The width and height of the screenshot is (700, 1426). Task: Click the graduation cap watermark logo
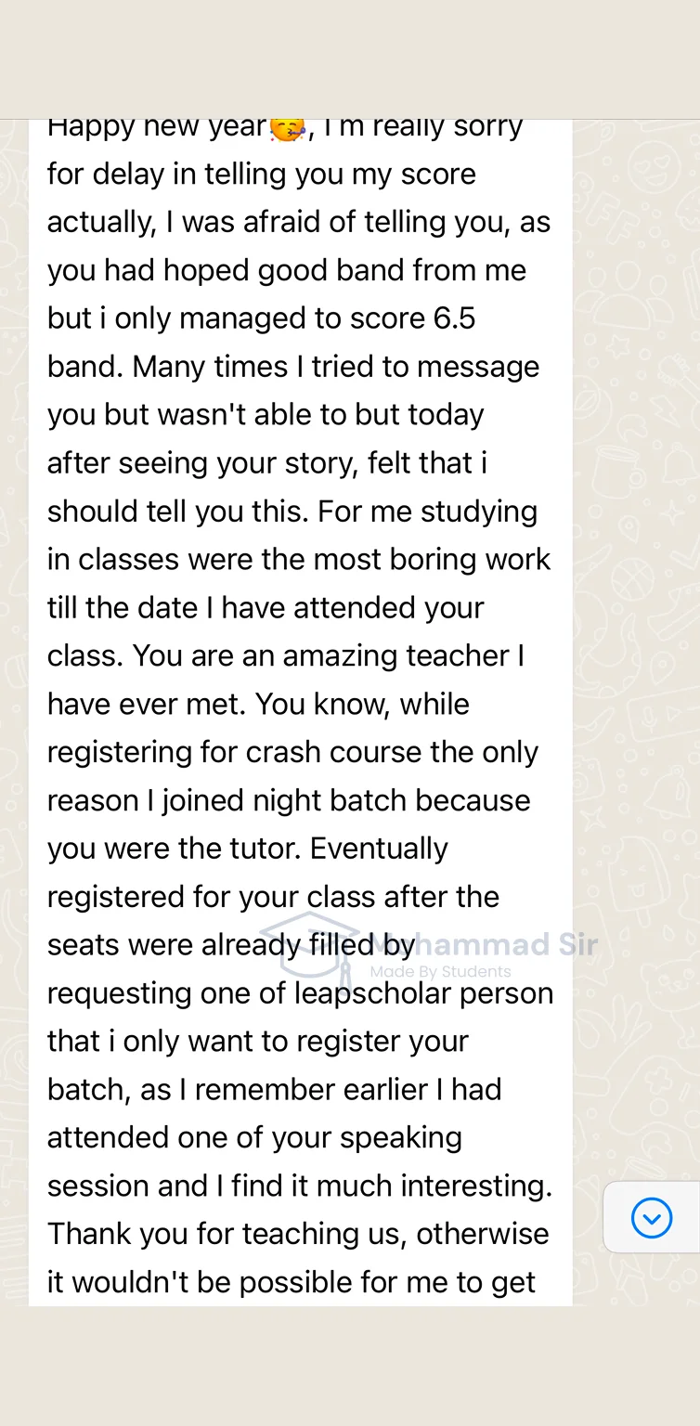[310, 944]
